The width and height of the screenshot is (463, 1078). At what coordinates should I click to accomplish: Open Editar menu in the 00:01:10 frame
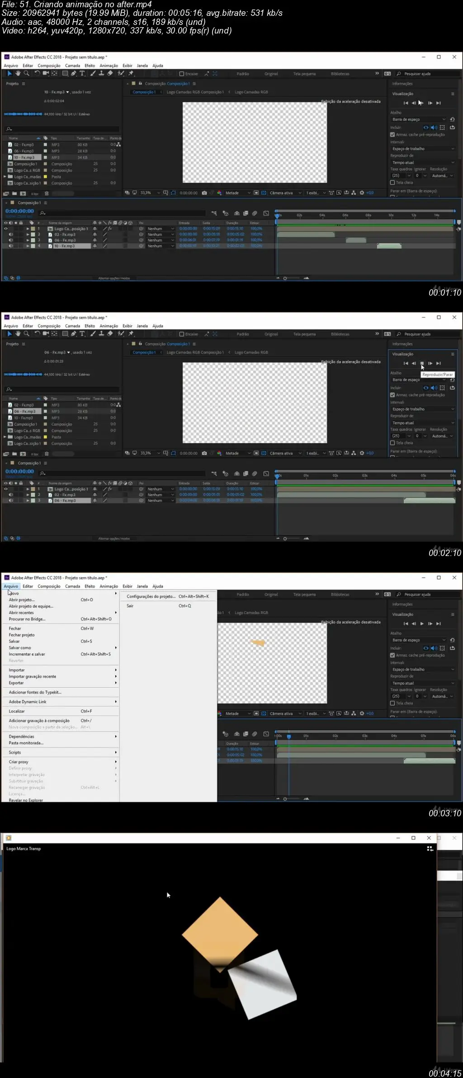click(28, 66)
